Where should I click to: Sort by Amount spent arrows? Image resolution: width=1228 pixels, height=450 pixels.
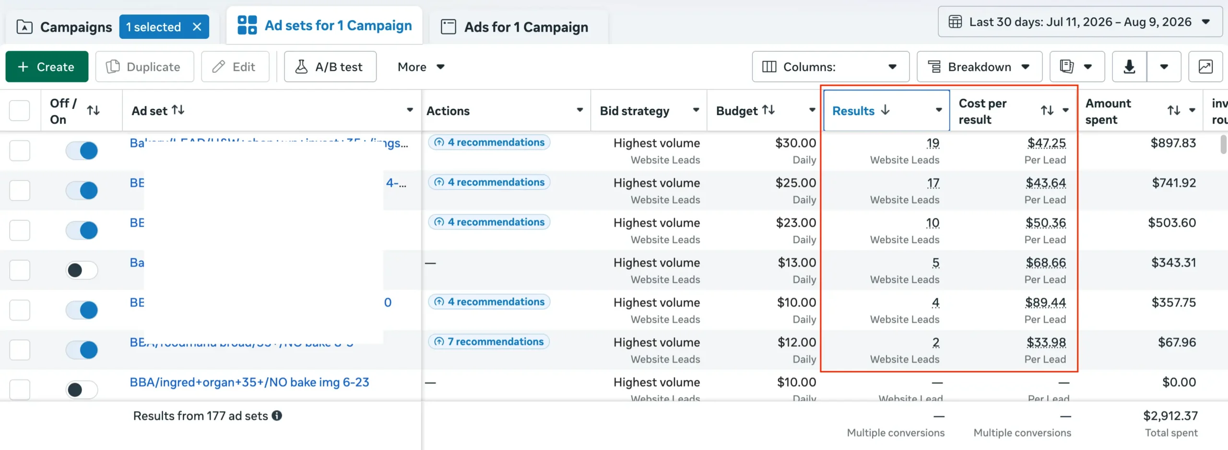[x=1174, y=111]
